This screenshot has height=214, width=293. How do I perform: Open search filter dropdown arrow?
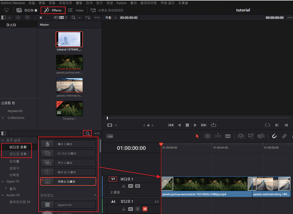pos(79,17)
